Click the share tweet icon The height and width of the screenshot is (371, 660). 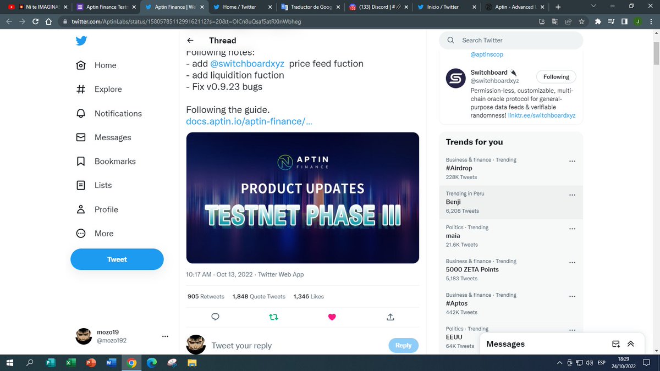click(x=390, y=317)
